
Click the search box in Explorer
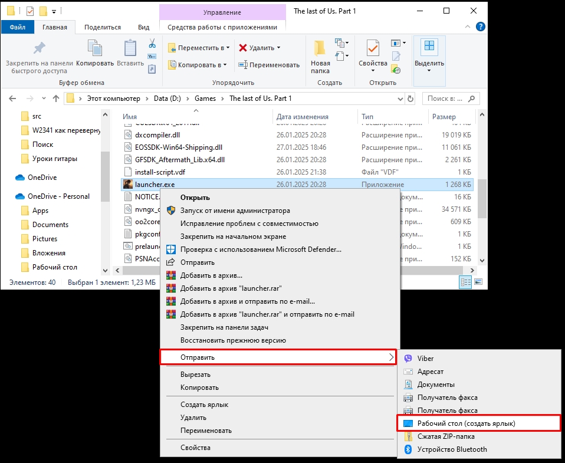click(451, 98)
